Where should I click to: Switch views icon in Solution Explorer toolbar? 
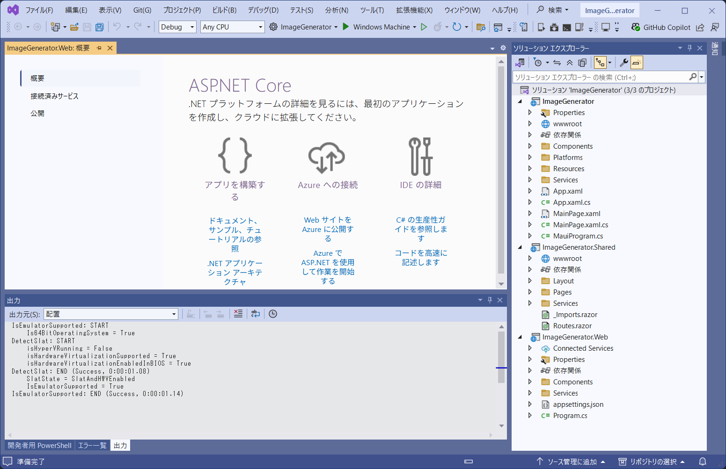click(520, 63)
